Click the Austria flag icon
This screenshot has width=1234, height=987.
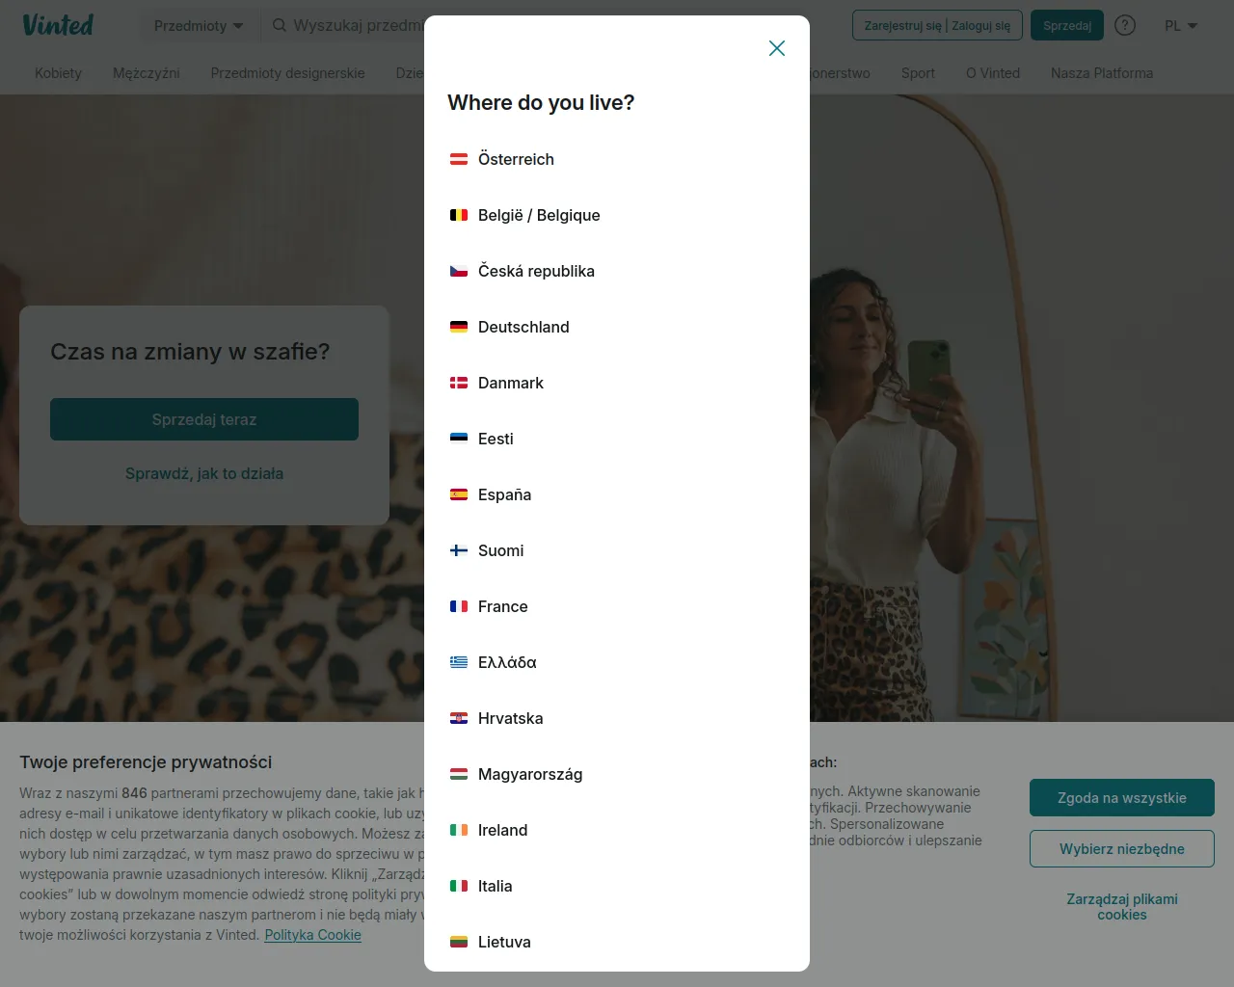459,159
